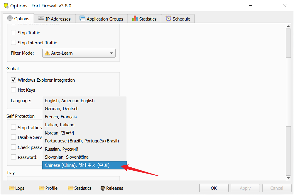
Task: Select Chinese (China) from language list
Action: [x=77, y=165]
